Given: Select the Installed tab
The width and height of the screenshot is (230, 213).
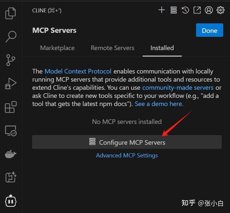Looking at the screenshot, I should tap(162, 48).
